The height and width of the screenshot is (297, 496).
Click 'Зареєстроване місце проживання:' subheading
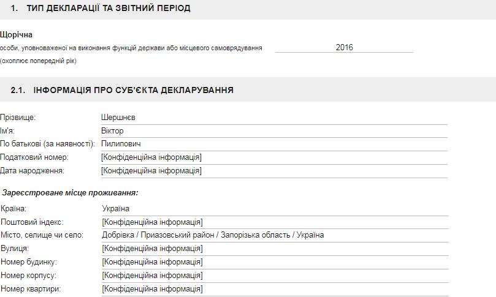[71, 193]
